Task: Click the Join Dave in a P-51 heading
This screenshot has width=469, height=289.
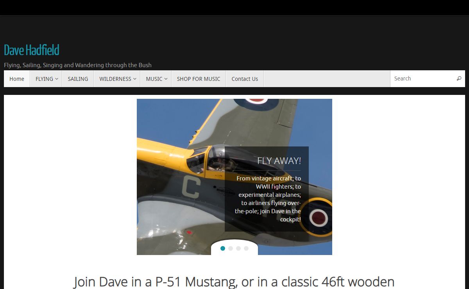Action: point(234,282)
